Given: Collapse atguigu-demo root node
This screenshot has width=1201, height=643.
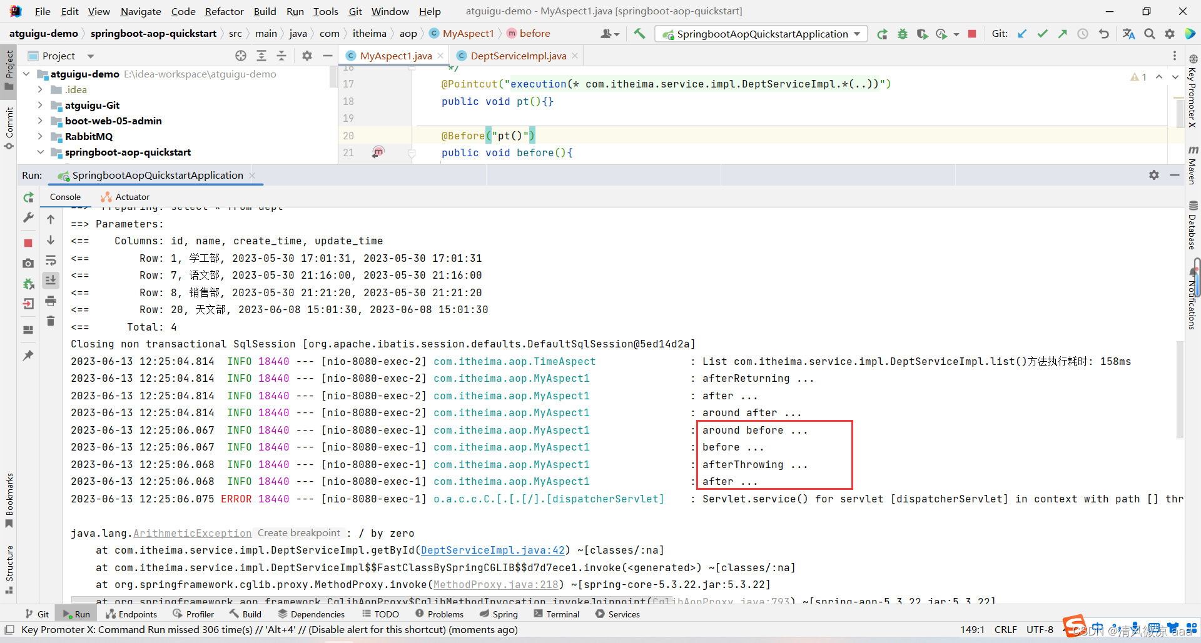Looking at the screenshot, I should click(x=26, y=74).
